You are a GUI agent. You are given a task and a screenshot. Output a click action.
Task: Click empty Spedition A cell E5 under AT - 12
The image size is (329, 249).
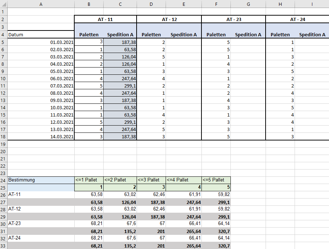[x=184, y=42]
